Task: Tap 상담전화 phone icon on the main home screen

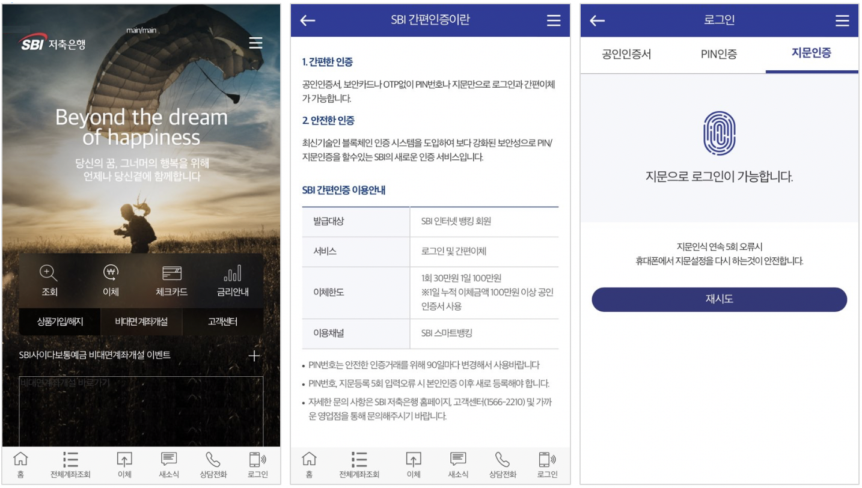Action: coord(213,460)
